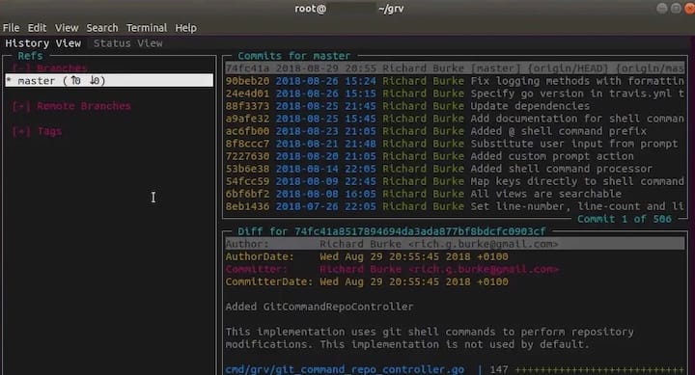Open the File menu
695x375 pixels.
[11, 28]
